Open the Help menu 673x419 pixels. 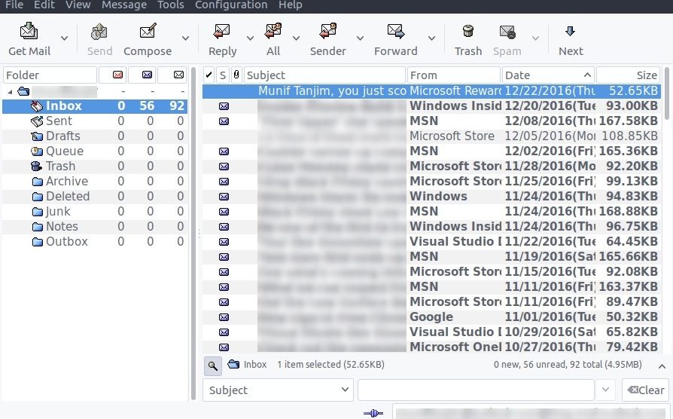click(290, 5)
